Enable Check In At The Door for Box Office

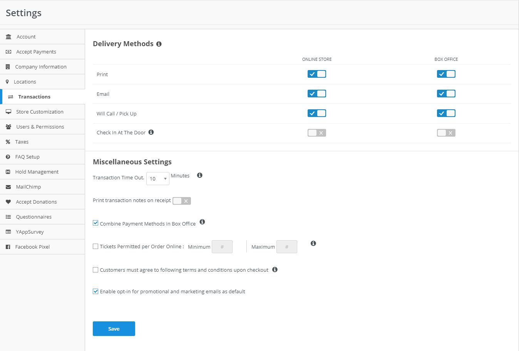(x=446, y=132)
